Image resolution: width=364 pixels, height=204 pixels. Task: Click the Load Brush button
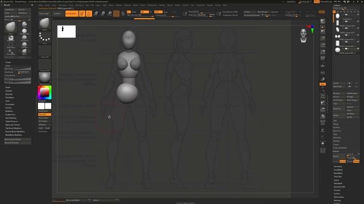[11, 10]
